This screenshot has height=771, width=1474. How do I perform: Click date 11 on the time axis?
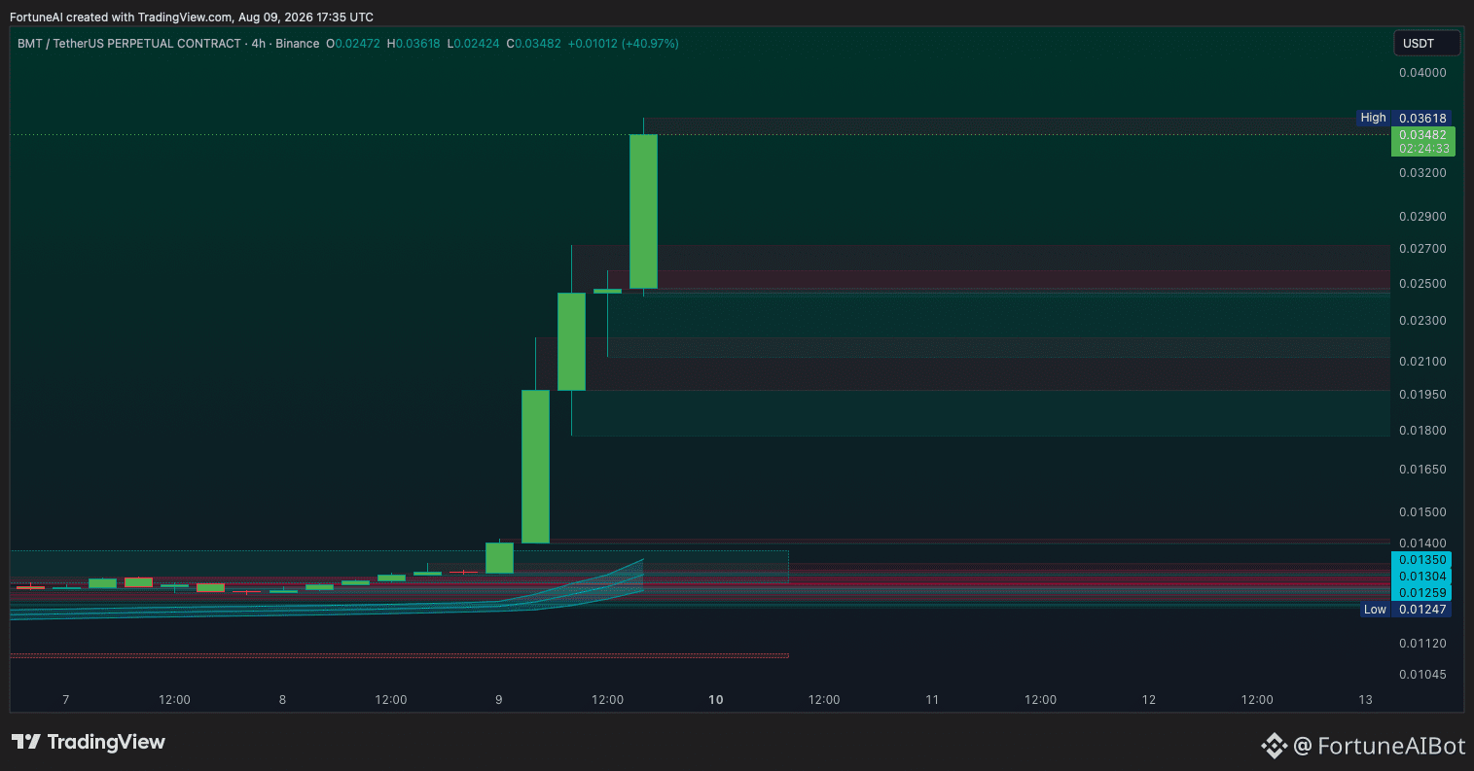[932, 700]
